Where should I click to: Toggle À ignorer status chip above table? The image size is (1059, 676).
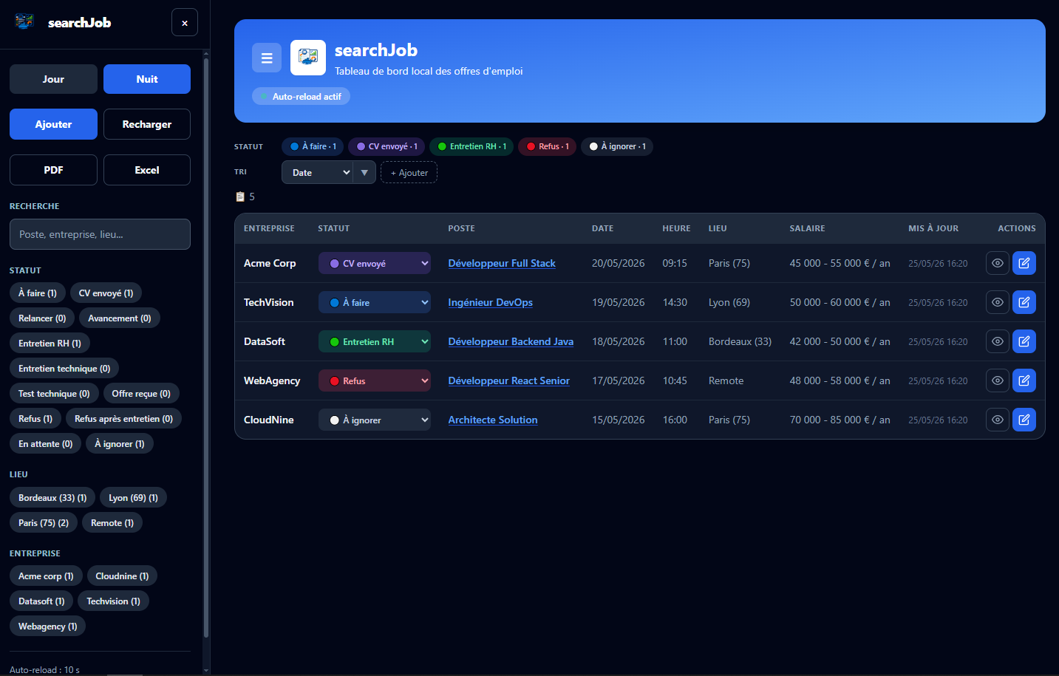(x=617, y=146)
